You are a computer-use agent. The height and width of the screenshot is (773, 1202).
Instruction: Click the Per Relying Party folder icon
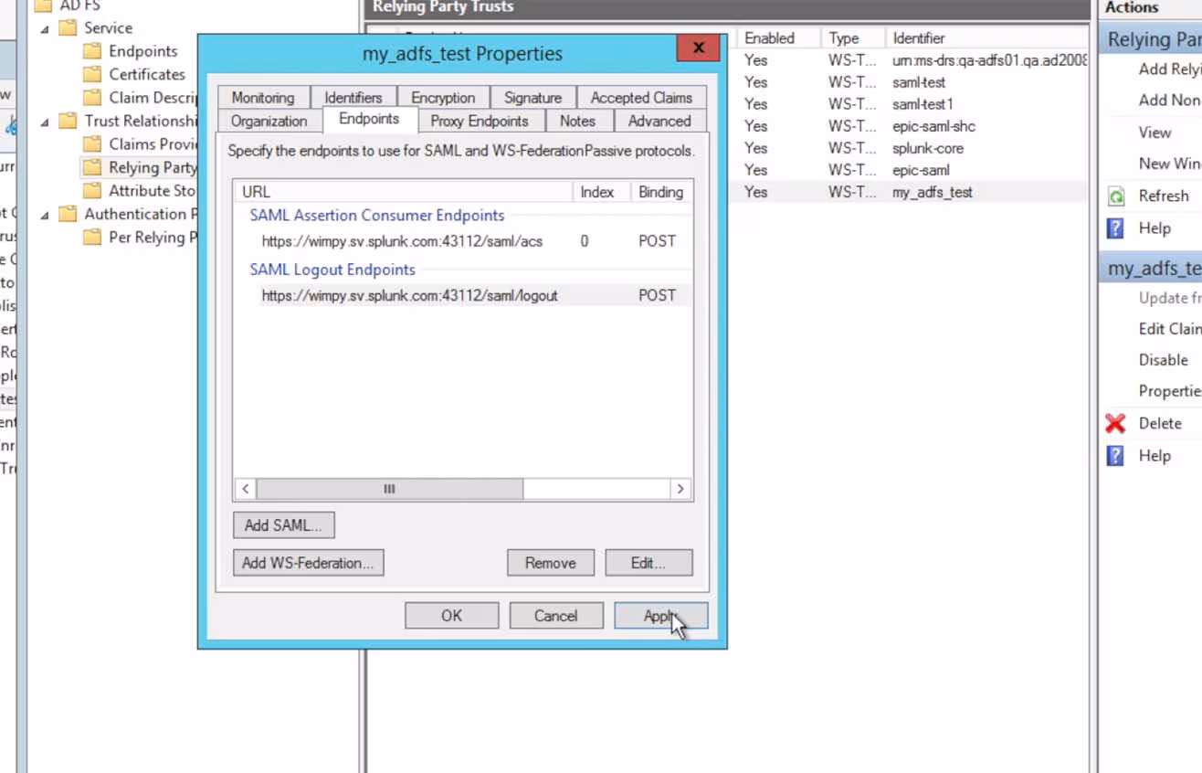[x=92, y=238]
